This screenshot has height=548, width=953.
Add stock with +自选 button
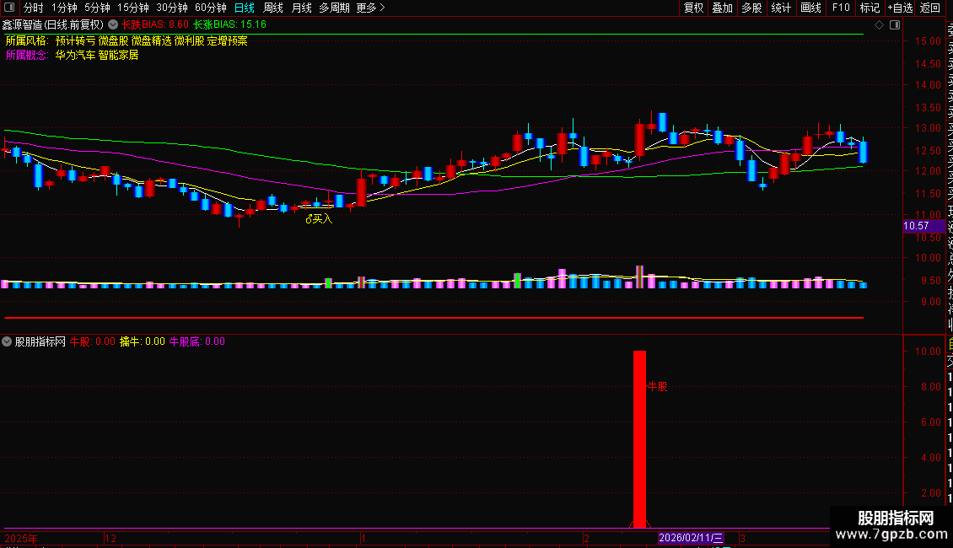(x=900, y=8)
